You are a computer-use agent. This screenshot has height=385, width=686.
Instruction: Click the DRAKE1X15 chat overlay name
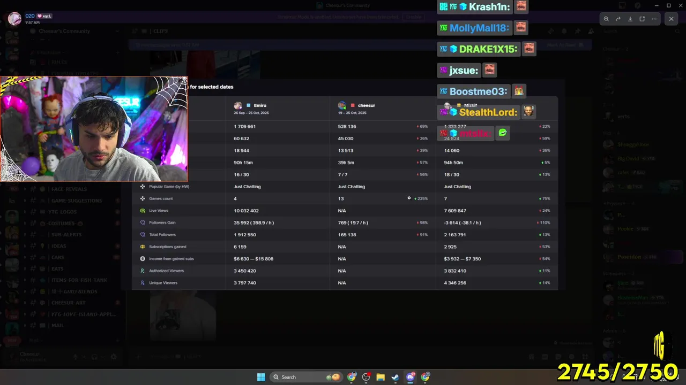pos(489,49)
